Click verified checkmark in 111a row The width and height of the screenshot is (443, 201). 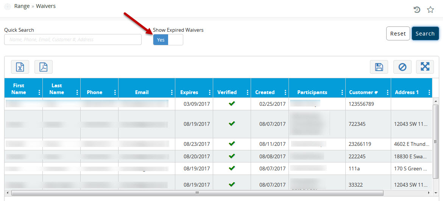(x=232, y=168)
